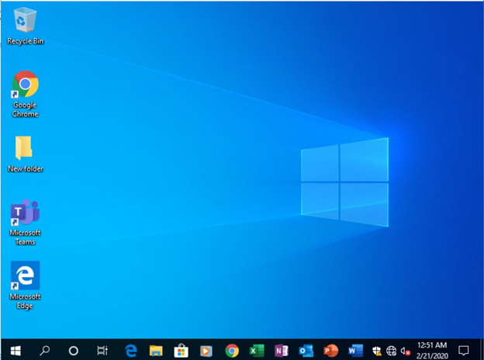Open Cortana circle in taskbar
The height and width of the screenshot is (360, 484).
tap(74, 351)
